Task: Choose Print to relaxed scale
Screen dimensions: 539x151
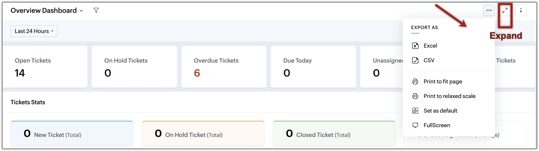Action: coord(449,96)
